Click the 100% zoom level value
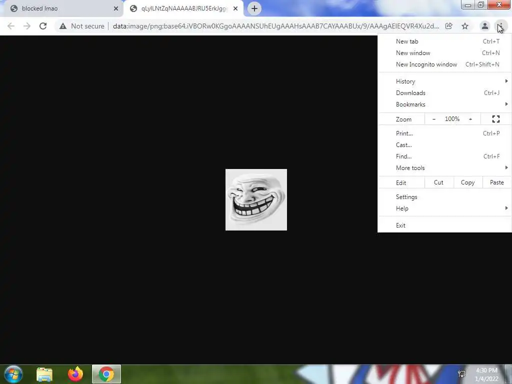 click(x=452, y=119)
